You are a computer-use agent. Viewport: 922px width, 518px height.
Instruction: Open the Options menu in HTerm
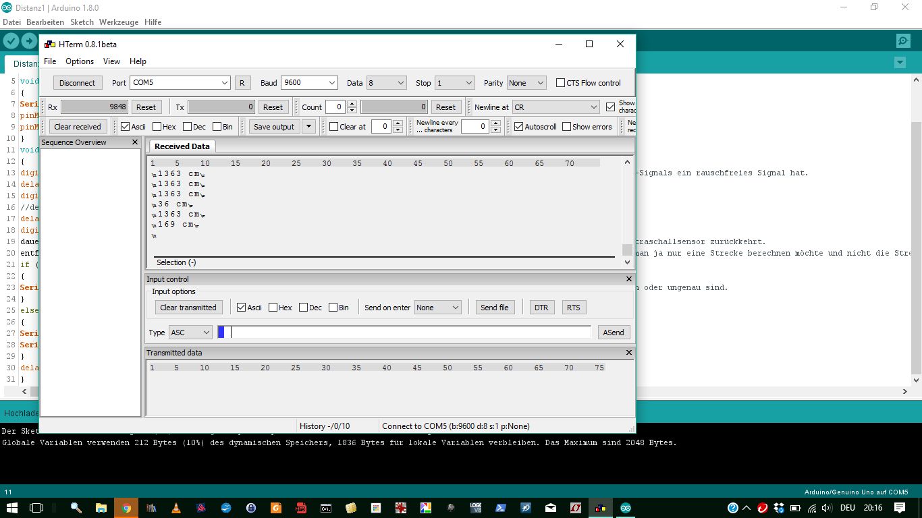pyautogui.click(x=80, y=61)
